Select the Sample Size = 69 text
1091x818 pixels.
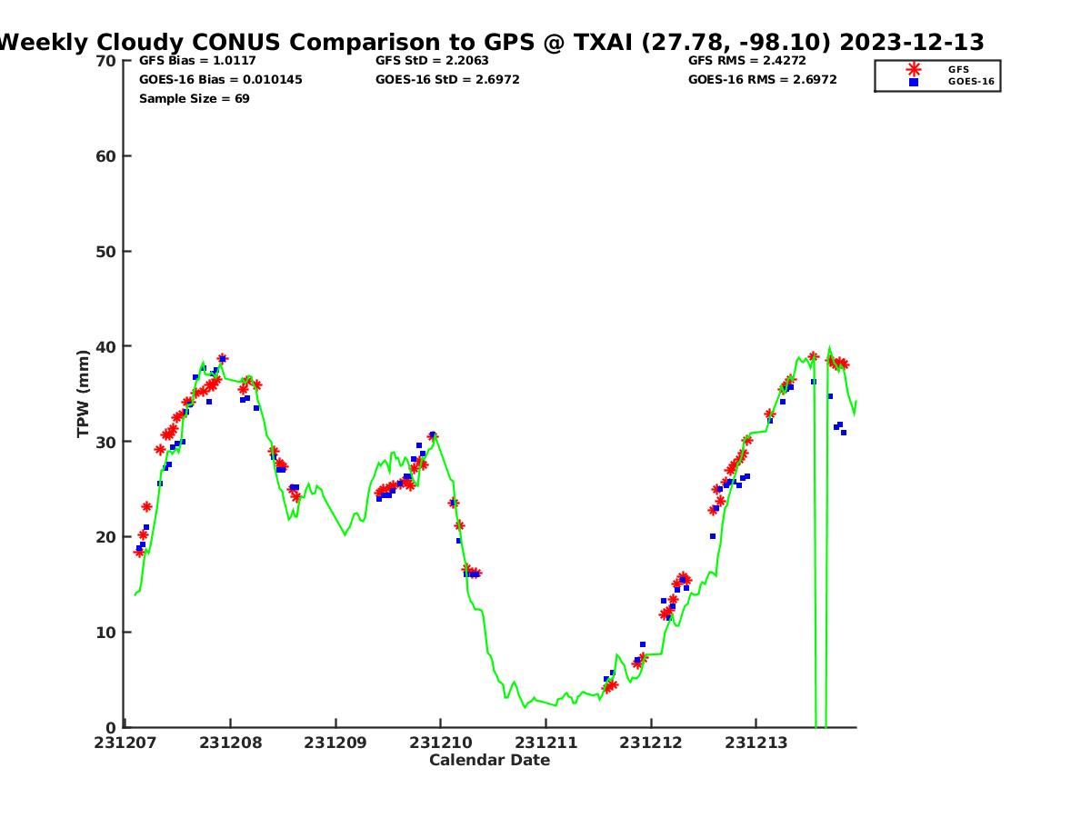pos(194,99)
